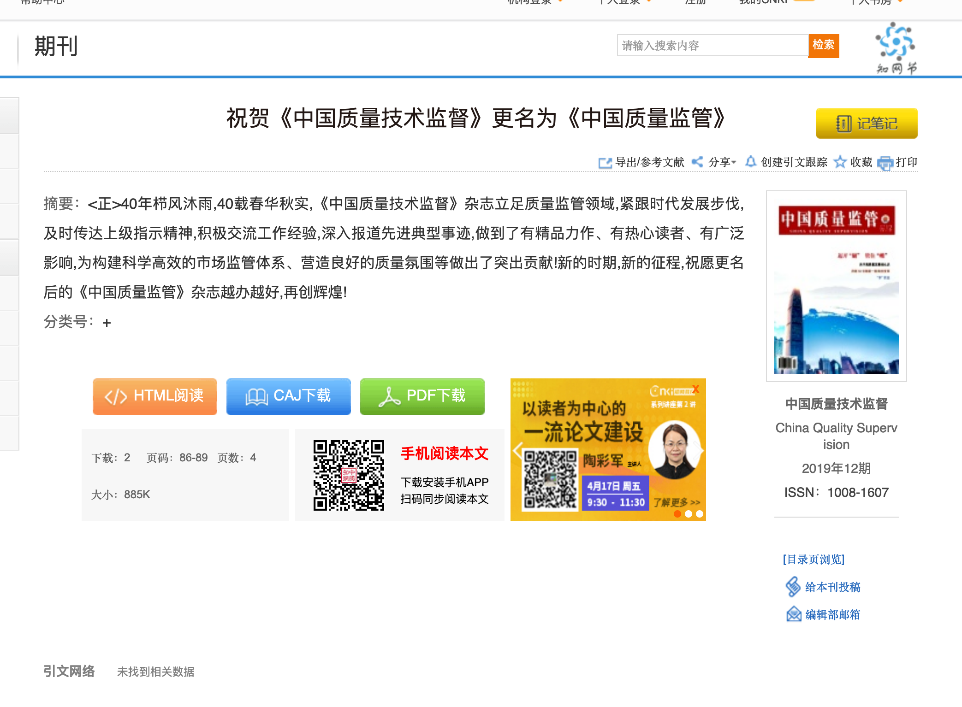This screenshot has width=962, height=707.
Task: Click the printer icon
Action: 885,163
